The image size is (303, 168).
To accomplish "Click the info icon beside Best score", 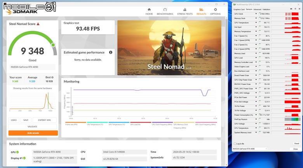I will pyautogui.click(x=52, y=77).
